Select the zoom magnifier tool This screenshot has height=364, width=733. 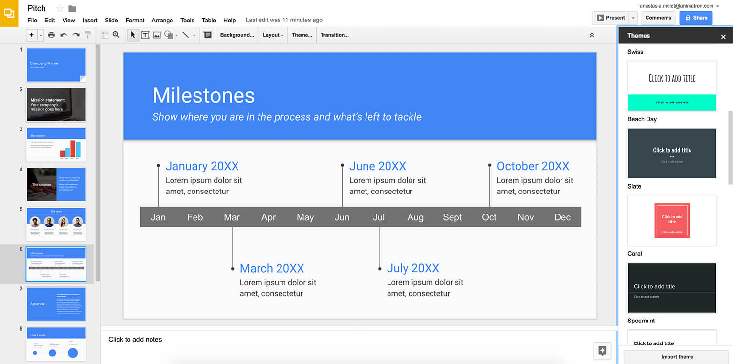tap(116, 35)
